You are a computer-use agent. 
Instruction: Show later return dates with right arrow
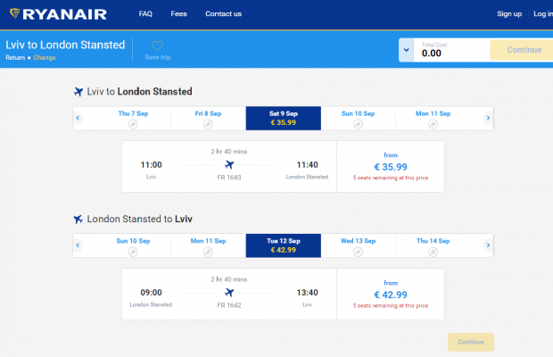click(x=488, y=245)
